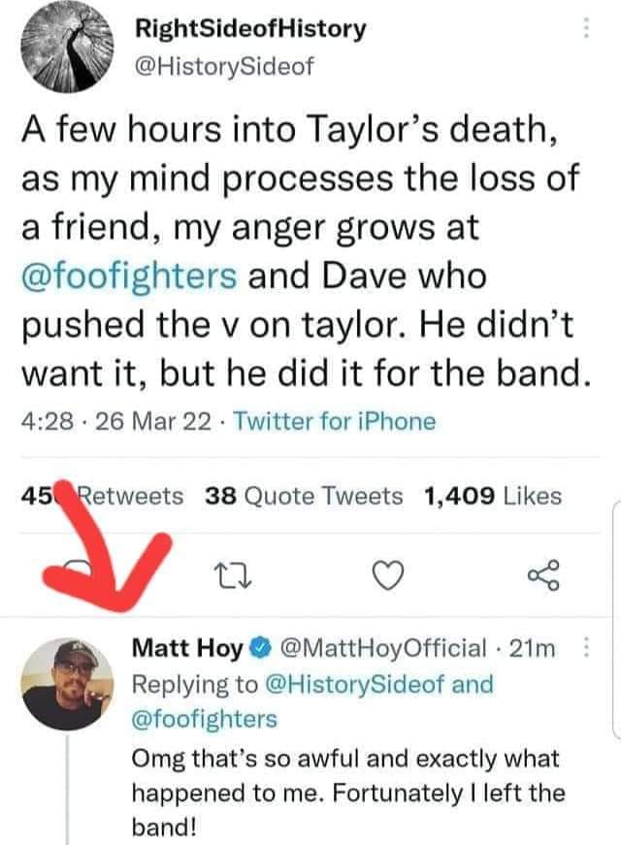Viewport: 621px width, 845px height.
Task: Click Matt Hoy's blue verified badge
Action: [261, 648]
